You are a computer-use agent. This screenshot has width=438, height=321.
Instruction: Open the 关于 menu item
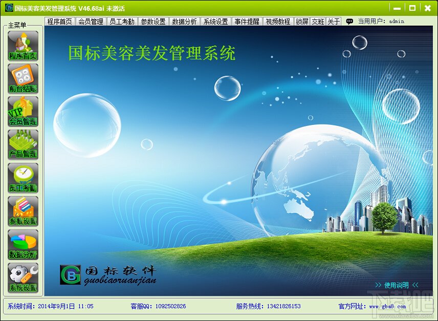click(x=334, y=22)
